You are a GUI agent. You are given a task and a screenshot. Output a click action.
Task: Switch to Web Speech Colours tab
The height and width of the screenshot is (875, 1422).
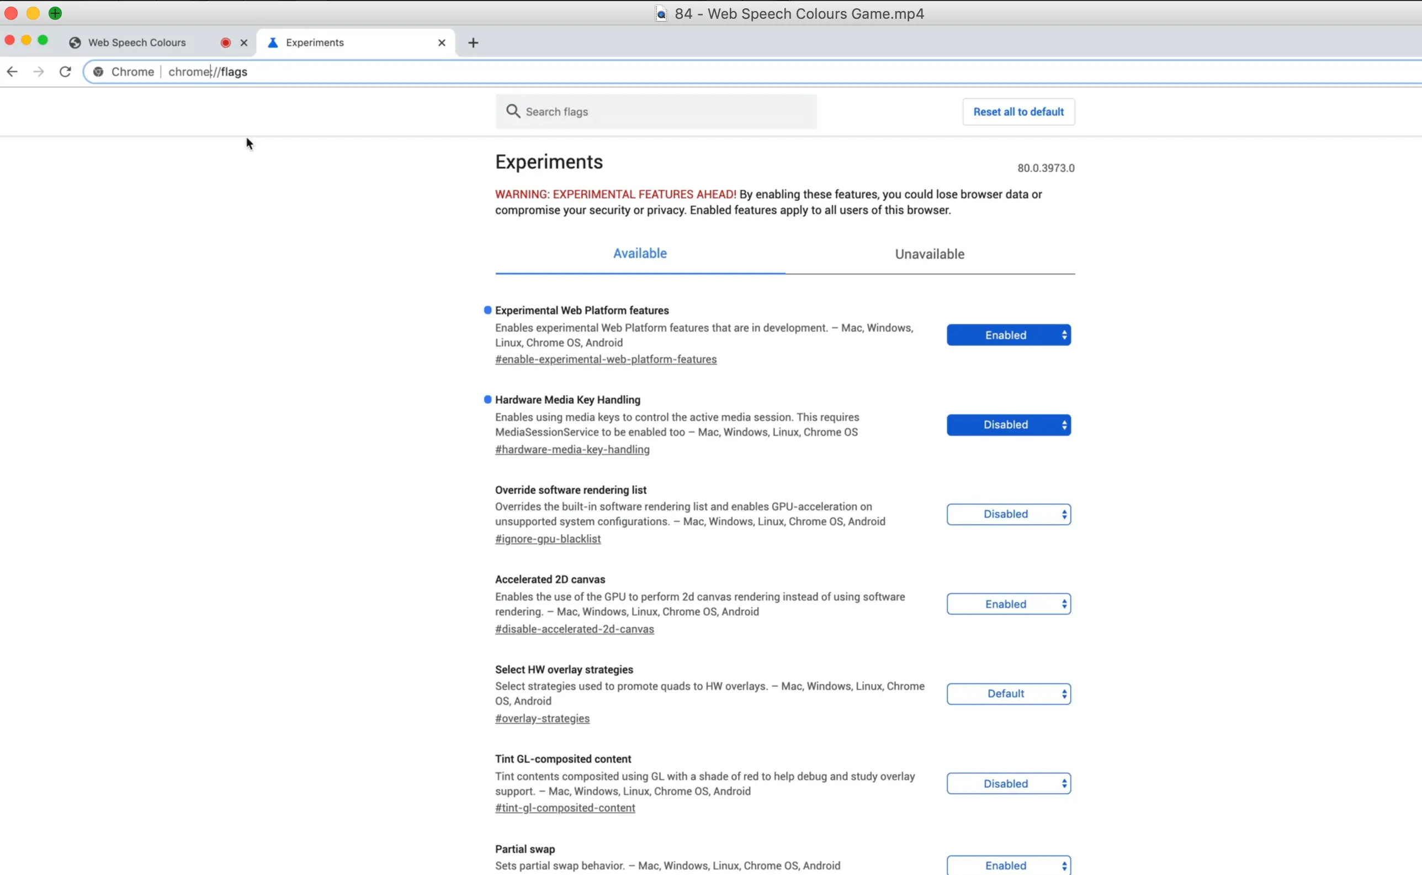137,43
